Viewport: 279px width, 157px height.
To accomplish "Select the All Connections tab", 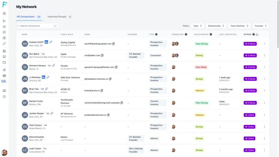I will [26, 17].
